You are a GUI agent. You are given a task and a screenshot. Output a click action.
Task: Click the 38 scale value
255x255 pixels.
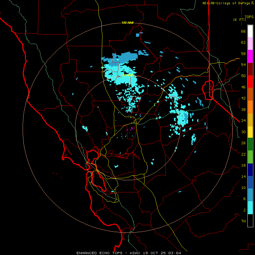pyautogui.click(x=243, y=109)
